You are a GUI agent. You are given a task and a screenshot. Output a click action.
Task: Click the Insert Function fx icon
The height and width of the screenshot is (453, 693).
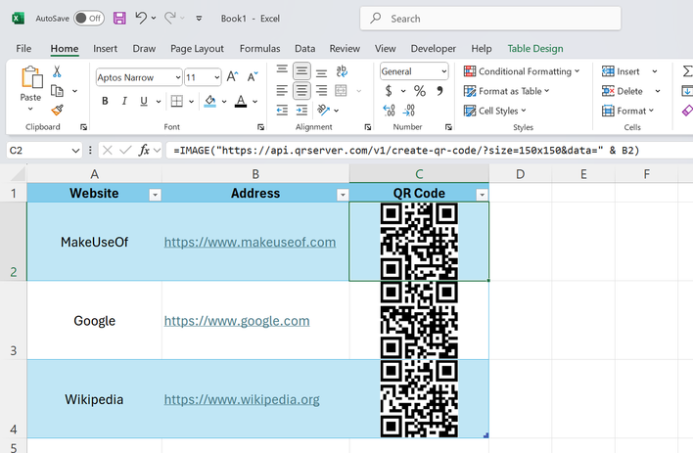pos(144,151)
